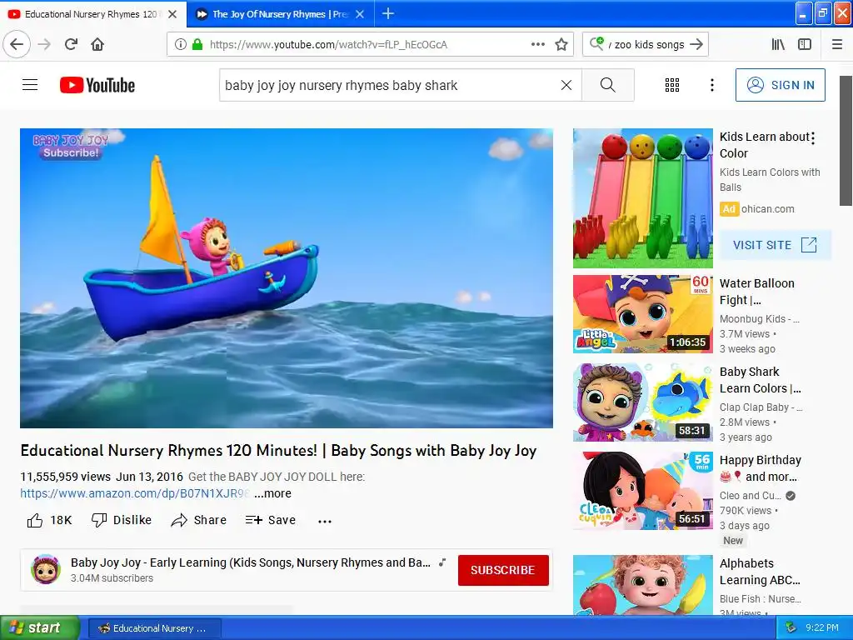Screen dimensions: 853x640
Task: Expand description with ...more
Action: (272, 493)
